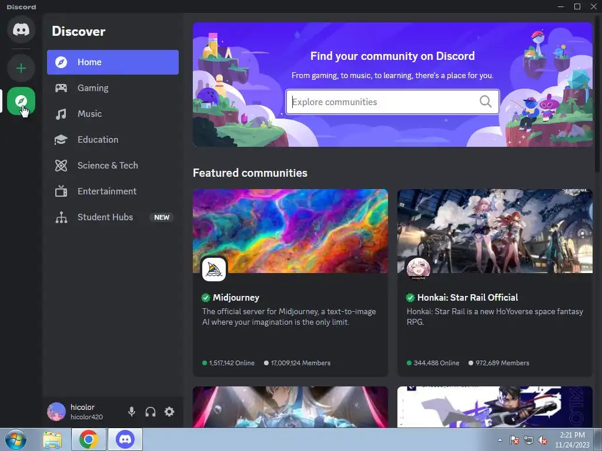The image size is (602, 451).
Task: Select the Home category
Action: 113,62
